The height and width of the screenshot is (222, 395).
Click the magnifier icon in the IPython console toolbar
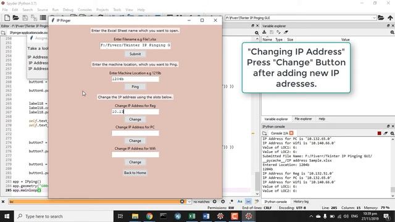coord(393,133)
